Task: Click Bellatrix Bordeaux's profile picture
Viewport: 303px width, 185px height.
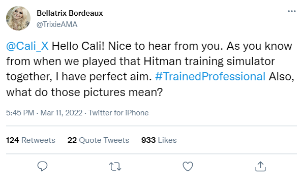Action: (18, 18)
